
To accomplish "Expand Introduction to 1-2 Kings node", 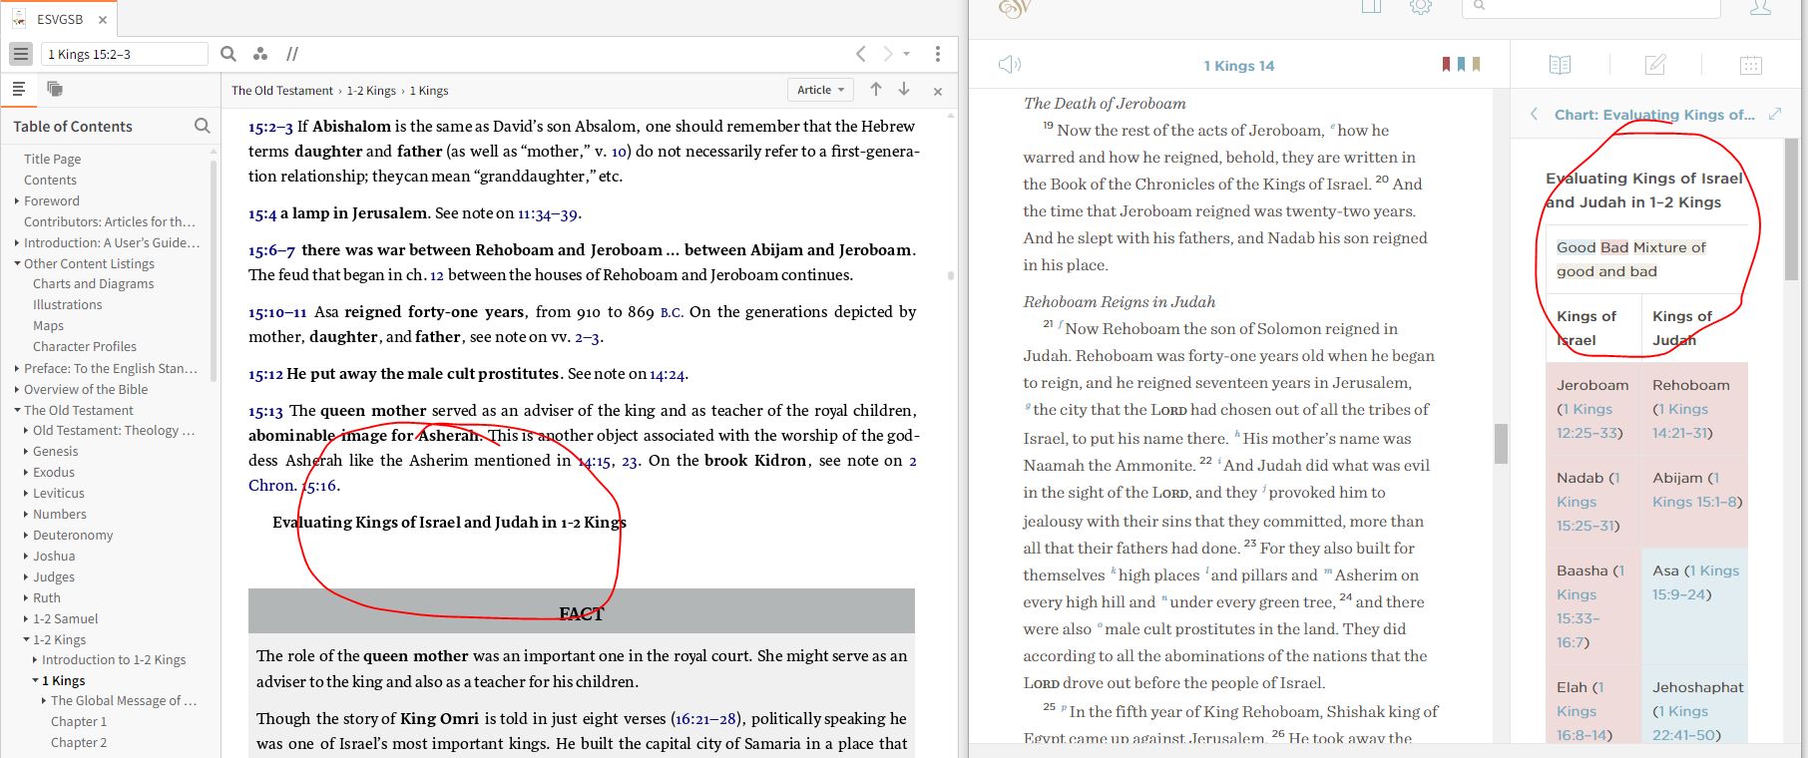I will click(35, 659).
